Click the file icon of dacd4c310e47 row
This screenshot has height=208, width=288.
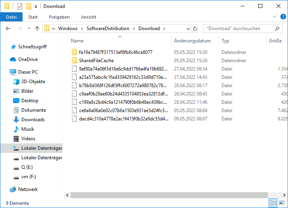pos(74,118)
